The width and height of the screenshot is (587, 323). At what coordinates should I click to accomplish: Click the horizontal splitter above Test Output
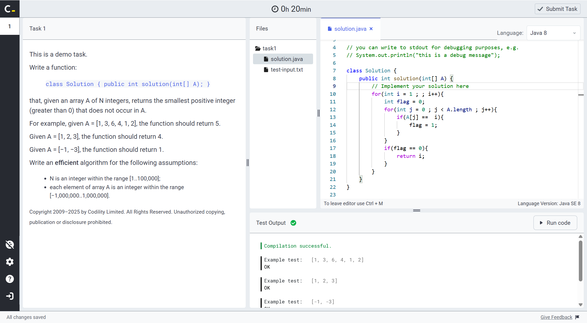417,210
